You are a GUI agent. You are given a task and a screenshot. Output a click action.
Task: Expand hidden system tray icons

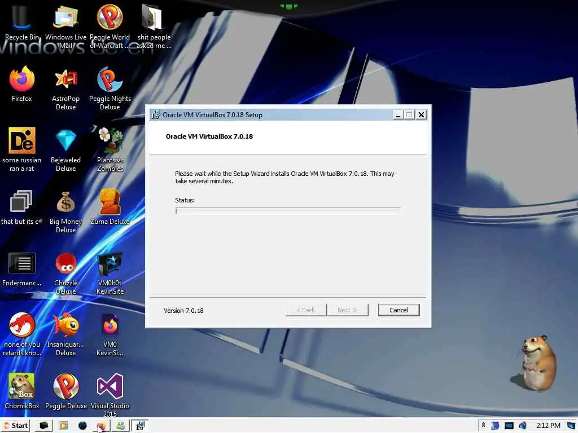tap(483, 425)
